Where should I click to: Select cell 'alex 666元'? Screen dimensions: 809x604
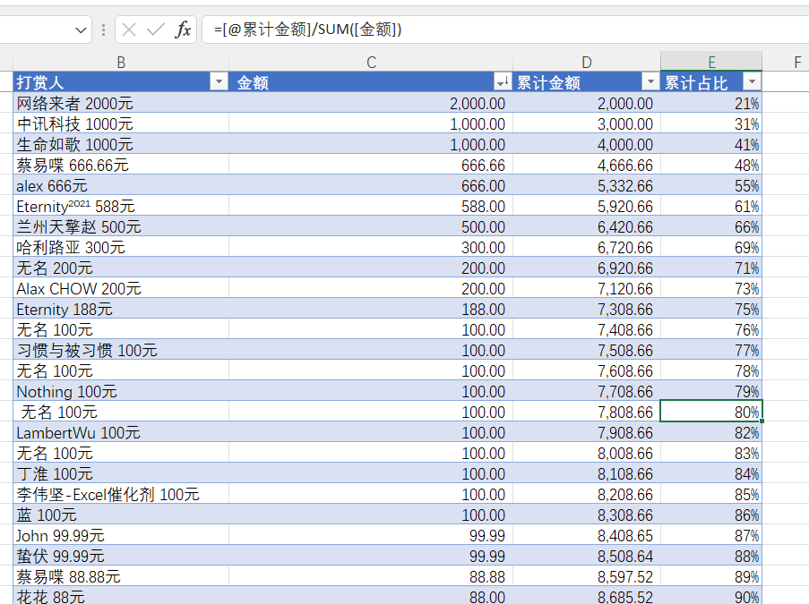[x=121, y=185]
